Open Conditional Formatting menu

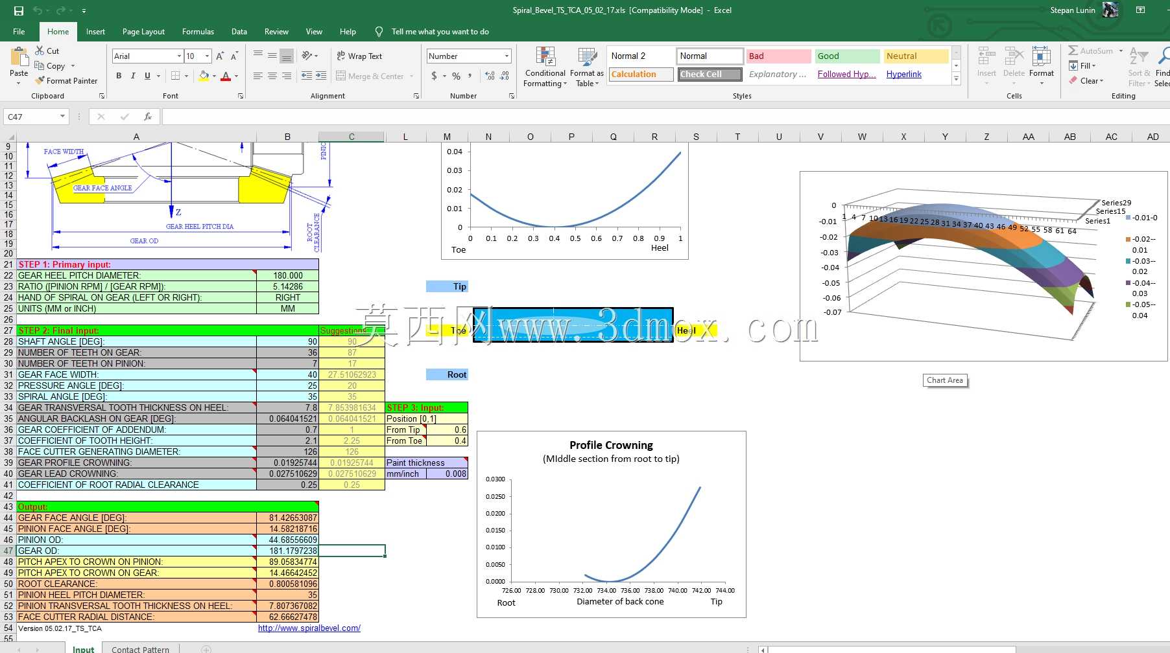click(545, 67)
